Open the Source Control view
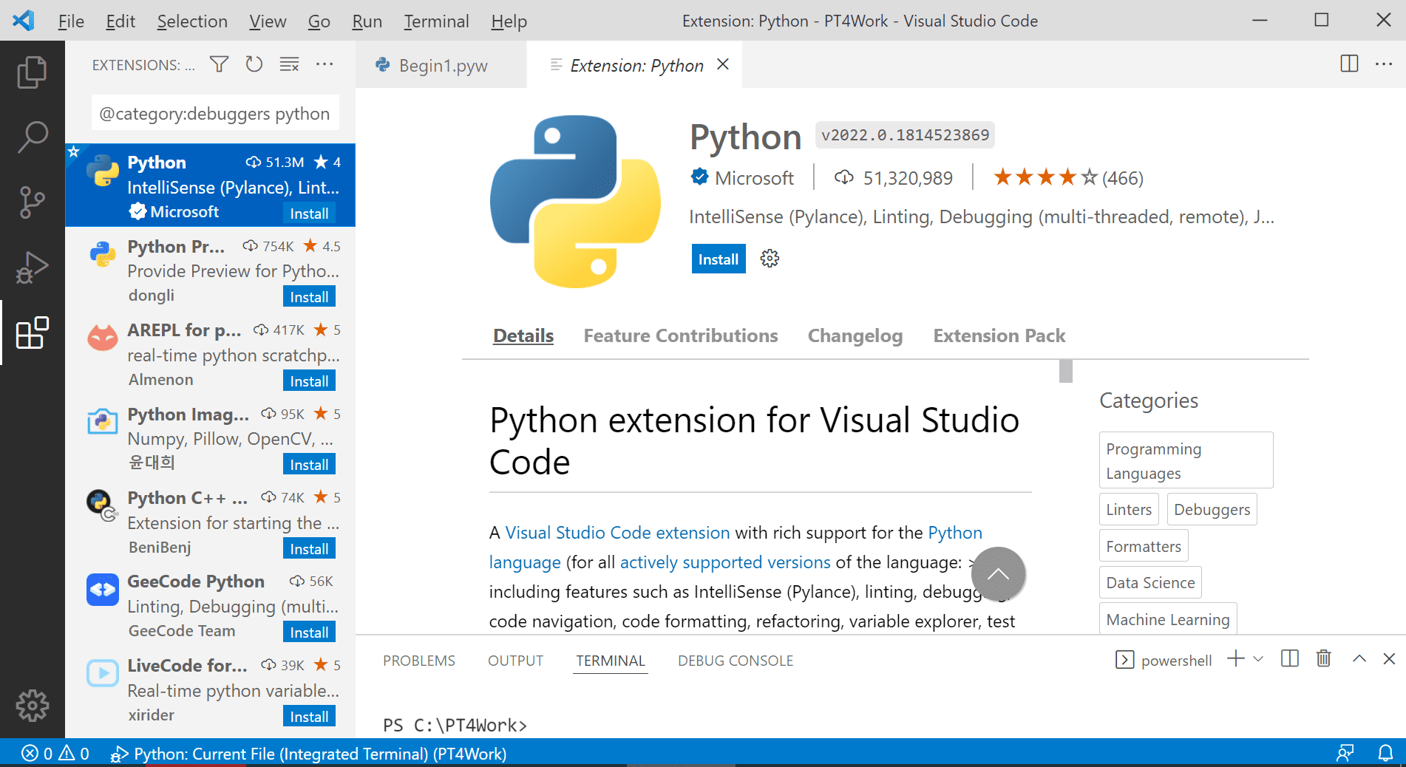Screen dimensions: 1406x767 coord(32,202)
